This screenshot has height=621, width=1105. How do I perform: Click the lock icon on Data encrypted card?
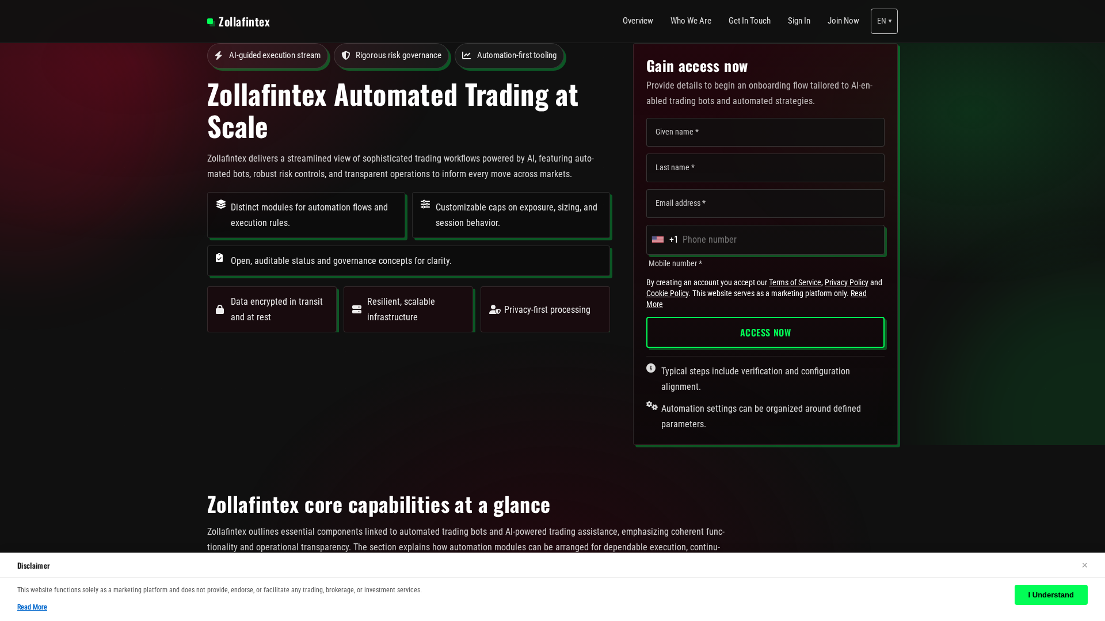point(220,309)
